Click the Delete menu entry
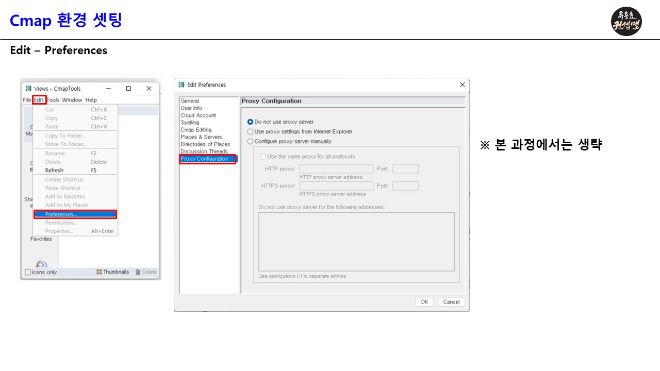The width and height of the screenshot is (660, 371). point(75,162)
